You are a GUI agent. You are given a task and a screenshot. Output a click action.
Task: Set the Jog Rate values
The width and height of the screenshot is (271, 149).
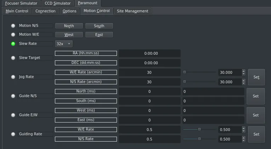(256, 77)
